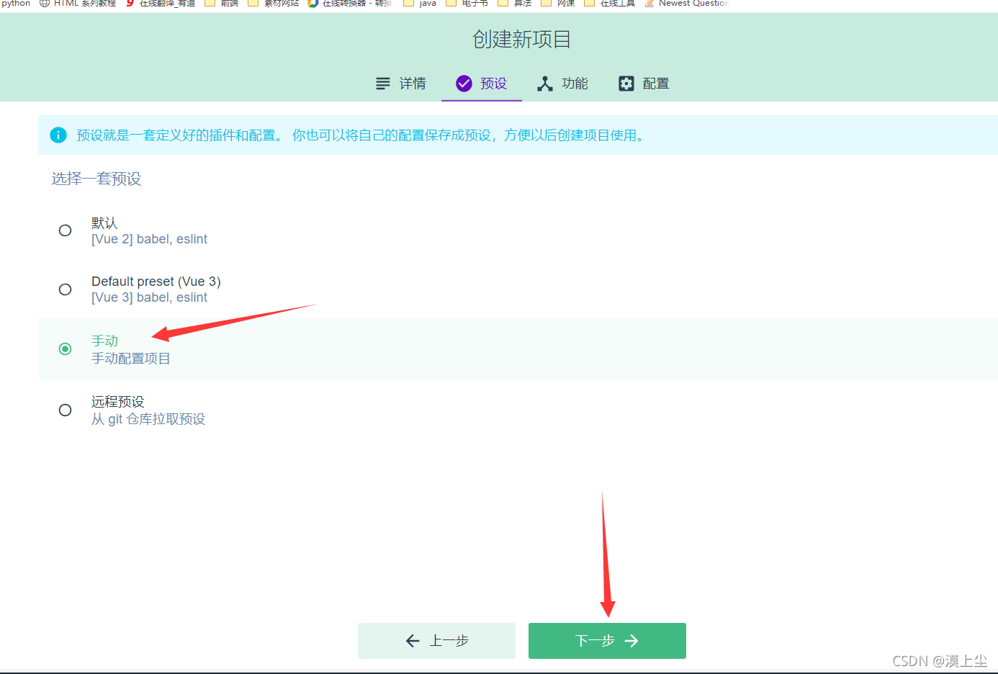Select the 手动 manual preset radio button
Image resolution: width=998 pixels, height=674 pixels.
65,349
